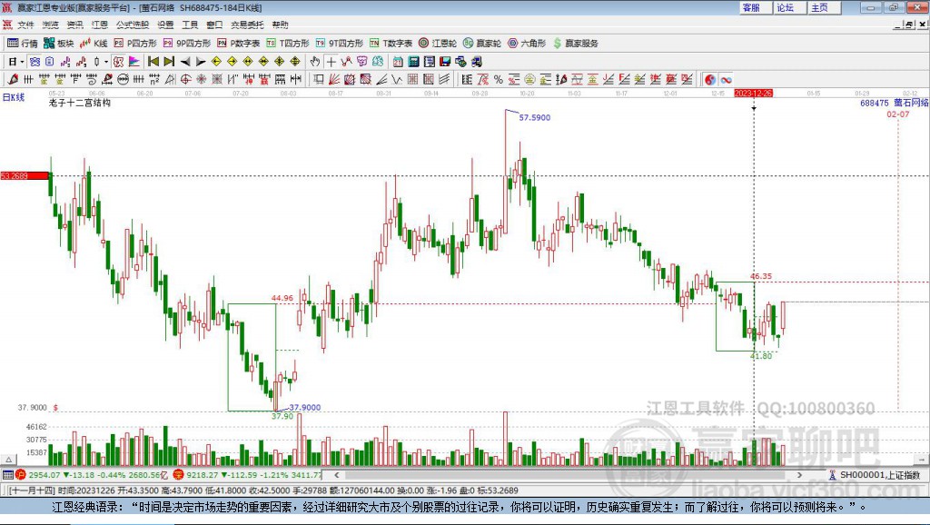This screenshot has height=525, width=930.
Task: Select the zigzag wave line tool
Action: coord(397,79)
